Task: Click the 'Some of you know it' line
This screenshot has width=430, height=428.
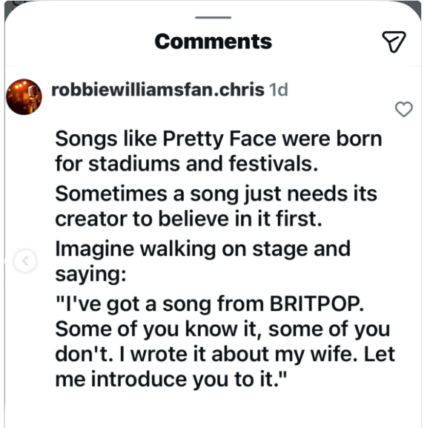Action: 222,329
